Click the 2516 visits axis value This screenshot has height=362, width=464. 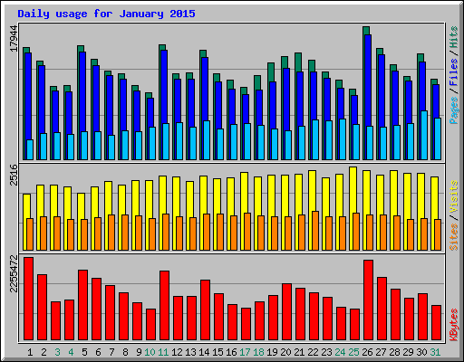tap(14, 175)
